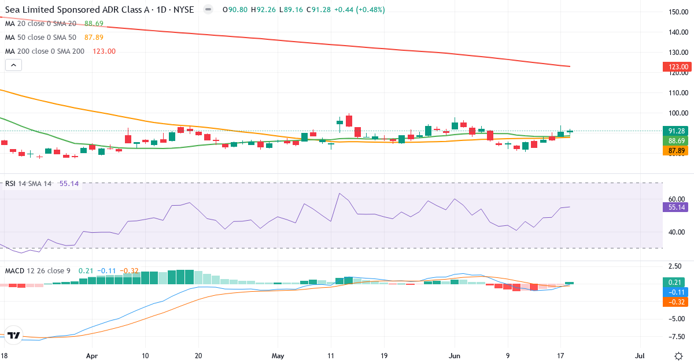Click the high value H92.26

point(264,10)
